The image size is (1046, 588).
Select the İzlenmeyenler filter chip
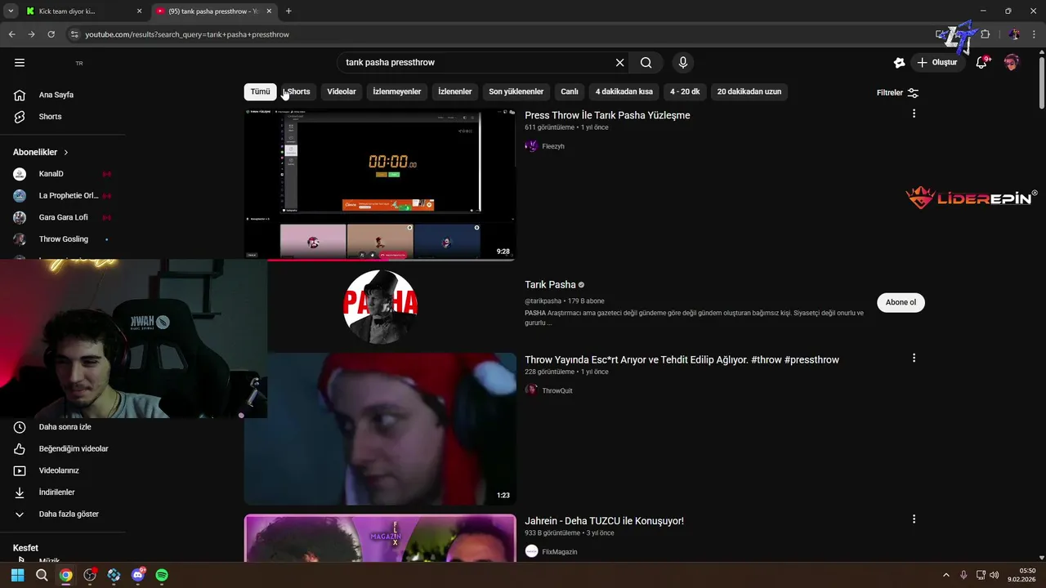pos(396,91)
